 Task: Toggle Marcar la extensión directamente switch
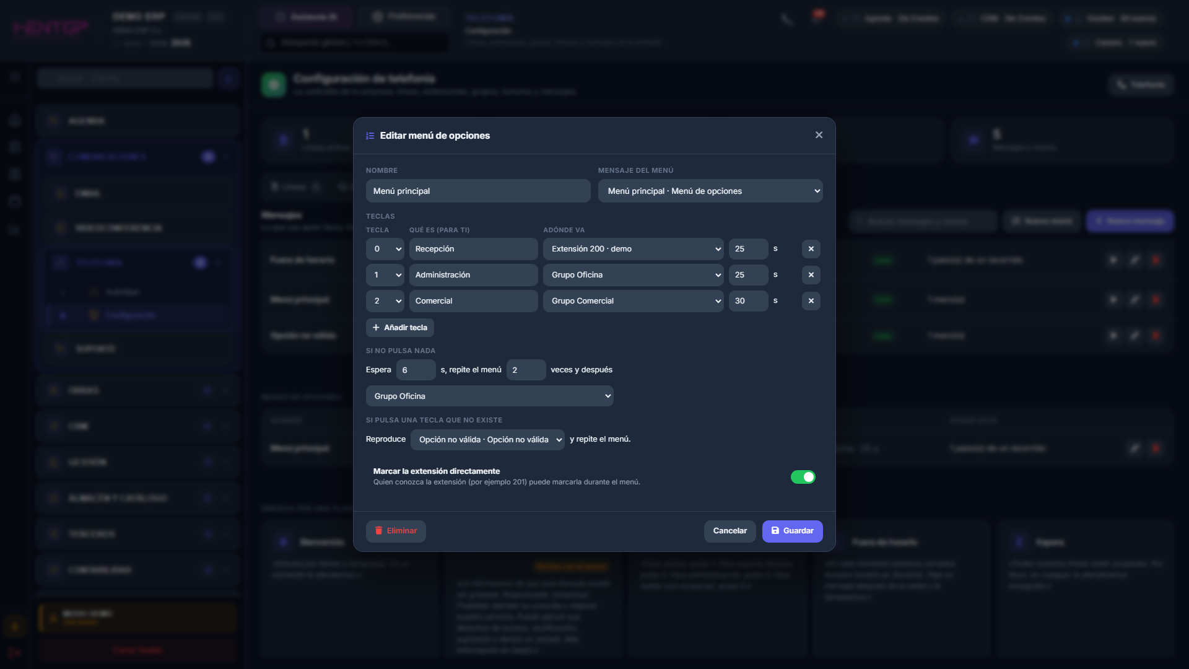pyautogui.click(x=803, y=477)
